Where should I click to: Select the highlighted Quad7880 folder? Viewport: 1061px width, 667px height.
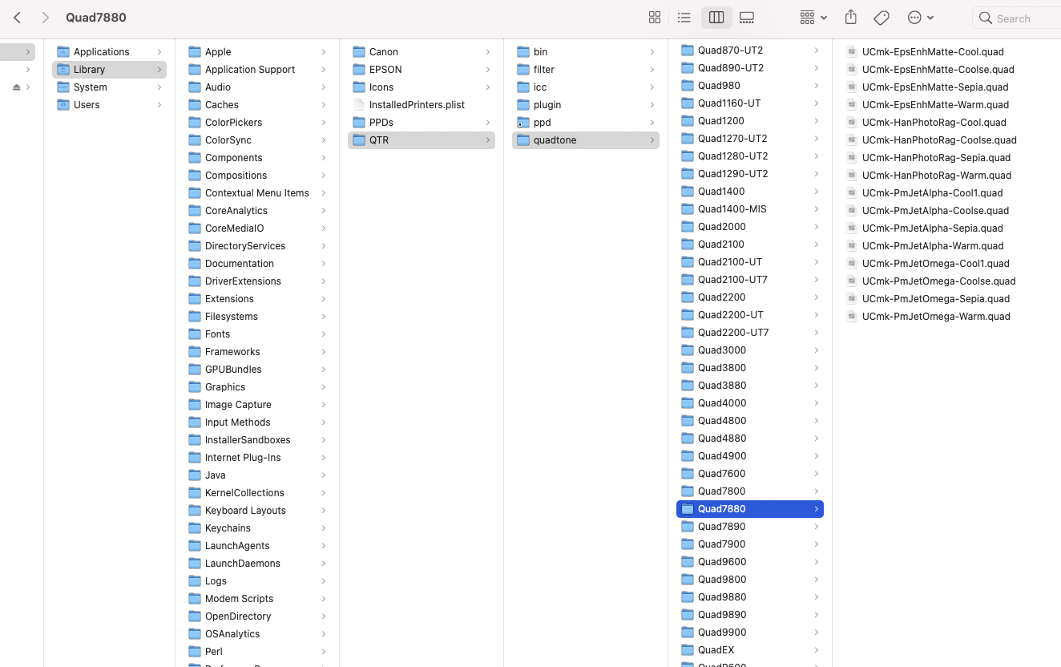coord(750,509)
